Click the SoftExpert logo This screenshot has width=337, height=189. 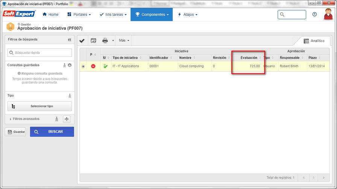coord(19,14)
